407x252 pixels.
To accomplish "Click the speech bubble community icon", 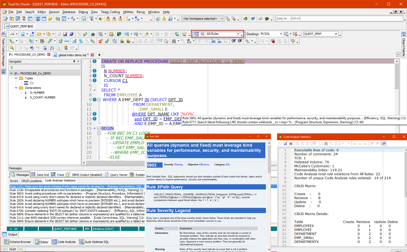I will pyautogui.click(x=261, y=19).
